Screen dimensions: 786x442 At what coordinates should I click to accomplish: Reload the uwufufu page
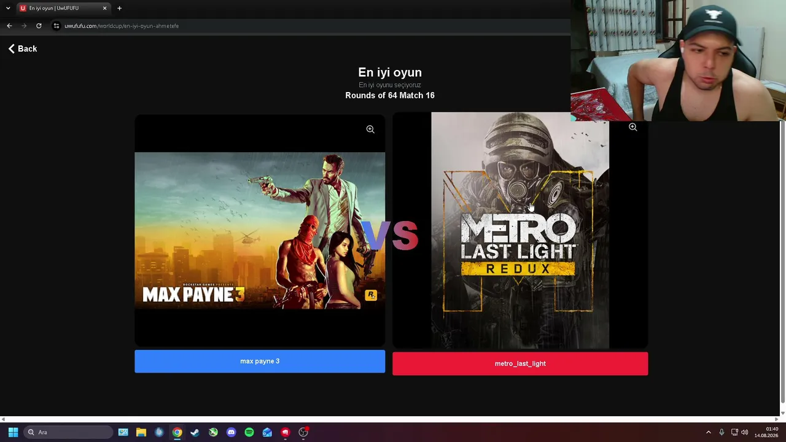coord(39,26)
